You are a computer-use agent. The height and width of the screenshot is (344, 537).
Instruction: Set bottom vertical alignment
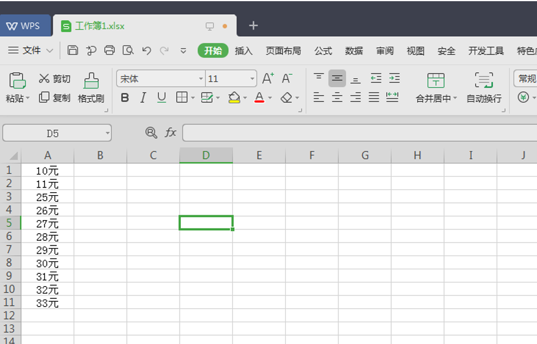tap(356, 79)
